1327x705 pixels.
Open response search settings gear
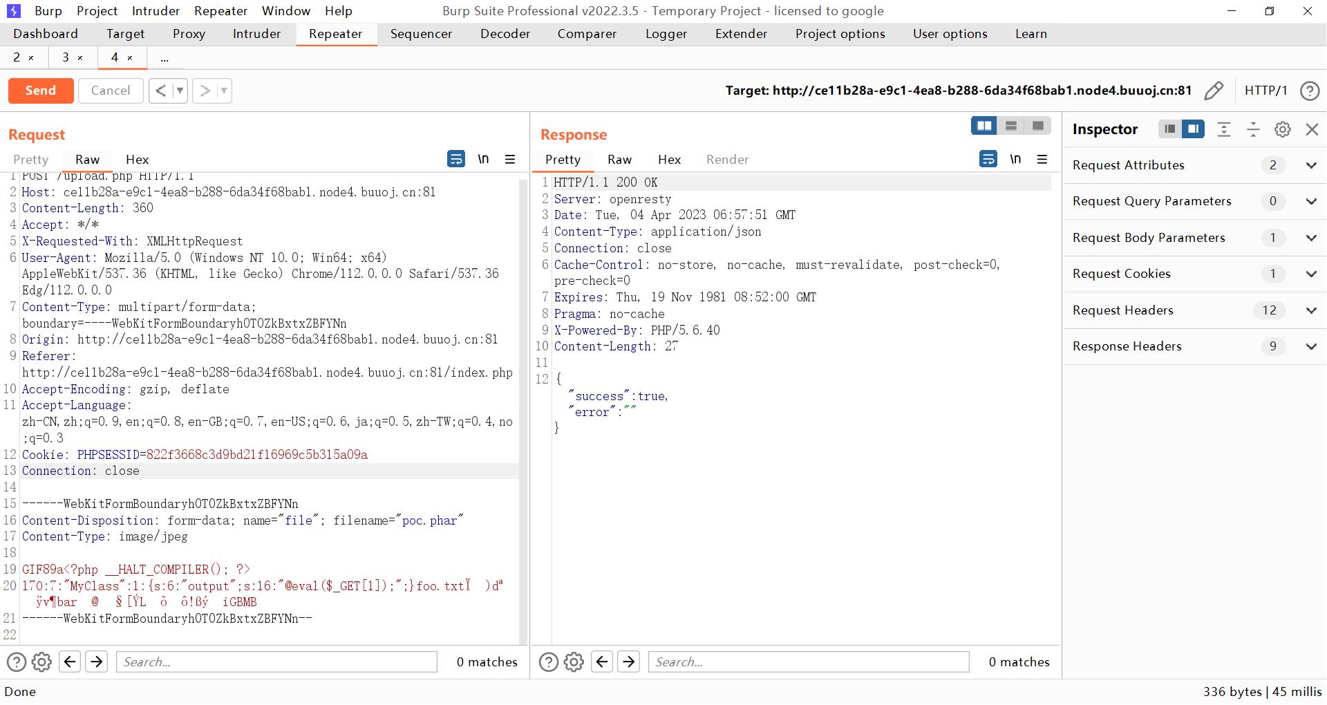click(574, 662)
